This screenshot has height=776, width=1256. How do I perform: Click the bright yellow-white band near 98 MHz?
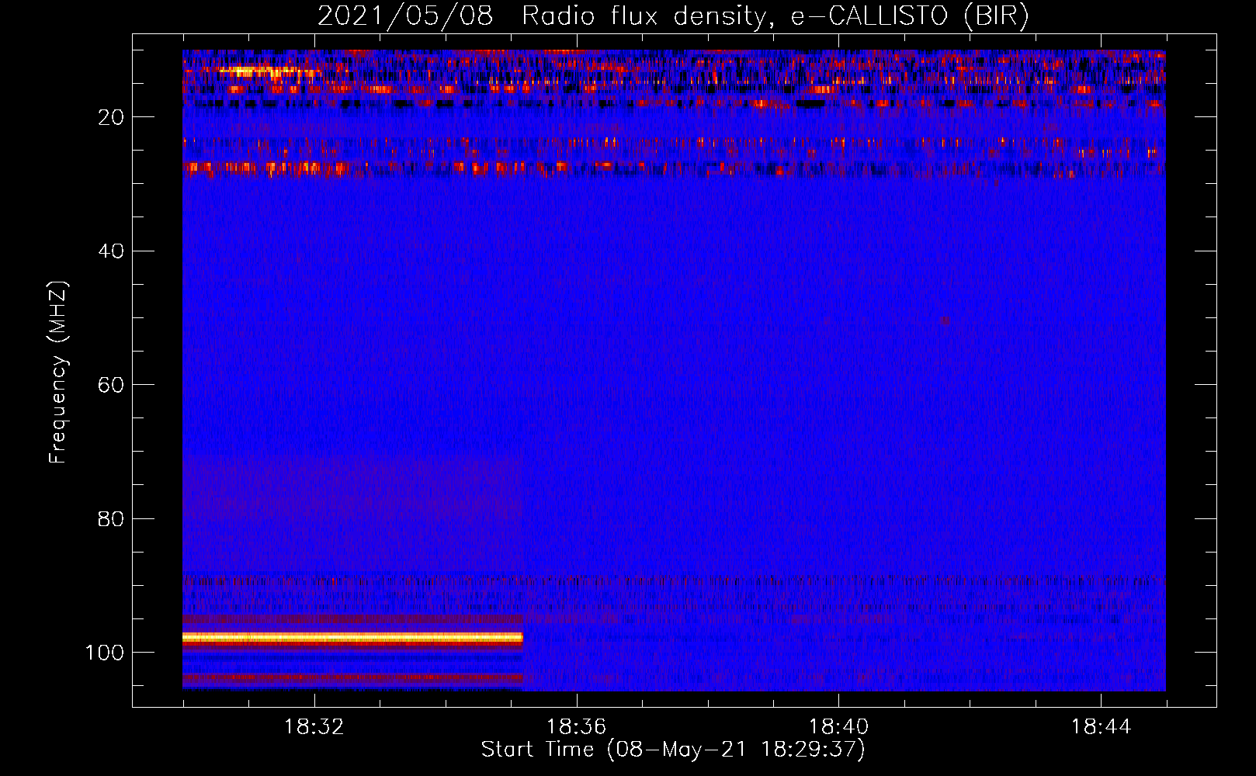coord(352,638)
